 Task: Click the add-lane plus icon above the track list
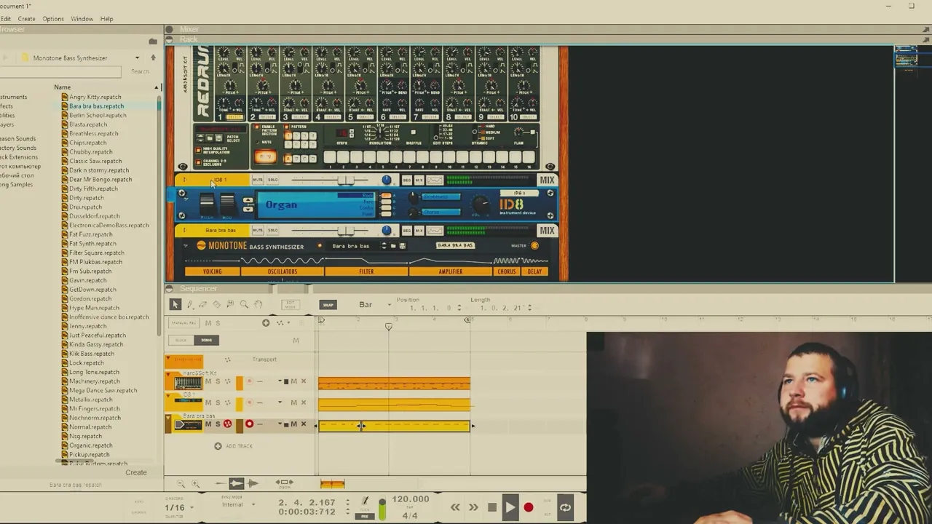click(x=266, y=322)
